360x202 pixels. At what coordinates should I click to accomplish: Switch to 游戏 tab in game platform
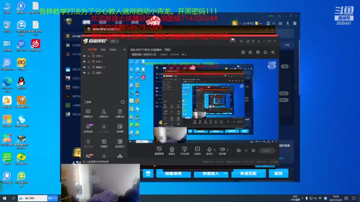tap(86, 22)
